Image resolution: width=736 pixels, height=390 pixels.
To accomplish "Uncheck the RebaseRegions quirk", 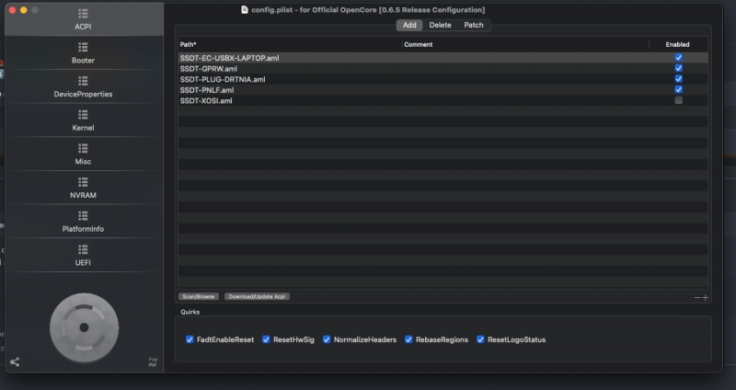I will [408, 339].
